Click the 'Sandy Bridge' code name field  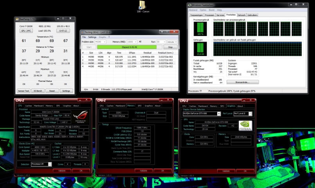(41, 116)
